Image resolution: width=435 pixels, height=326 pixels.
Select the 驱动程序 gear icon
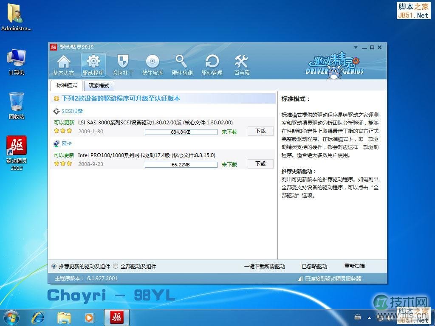pyautogui.click(x=93, y=65)
